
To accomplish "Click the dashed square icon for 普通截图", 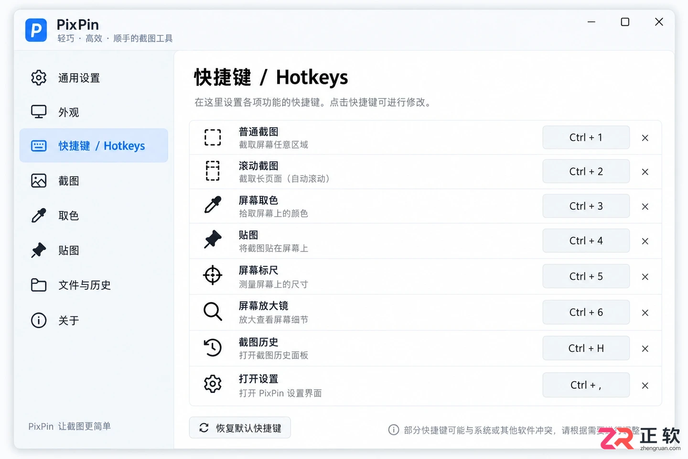I will coord(213,137).
